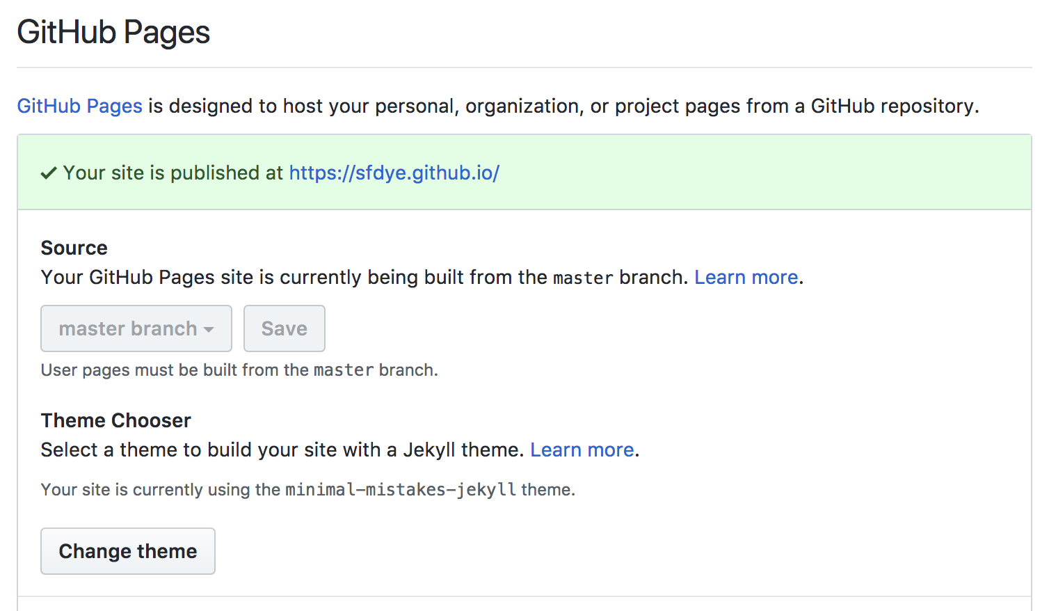Click the checkmark icon in the success banner
Image resolution: width=1049 pixels, height=611 pixels.
pos(48,172)
